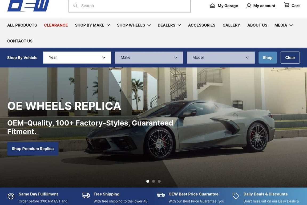Click the My account person icon
Image resolution: width=307 pixels, height=205 pixels.
pyautogui.click(x=249, y=6)
